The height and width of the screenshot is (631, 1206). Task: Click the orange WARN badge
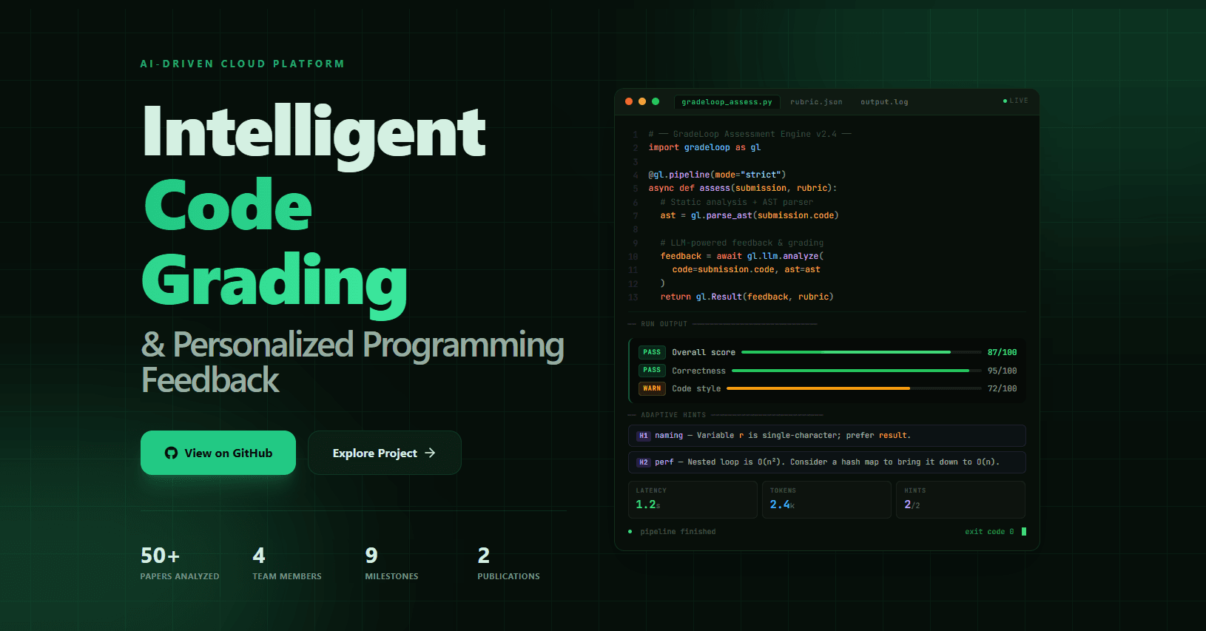pos(652,388)
